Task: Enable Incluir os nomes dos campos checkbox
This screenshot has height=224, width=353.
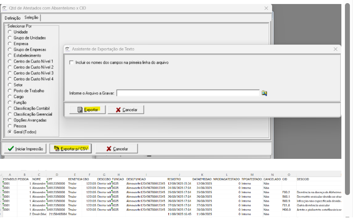Action: [71, 63]
